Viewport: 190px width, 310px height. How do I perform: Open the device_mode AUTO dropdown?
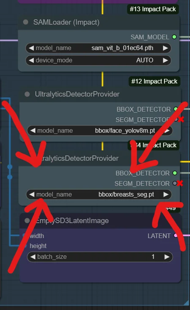(98, 60)
